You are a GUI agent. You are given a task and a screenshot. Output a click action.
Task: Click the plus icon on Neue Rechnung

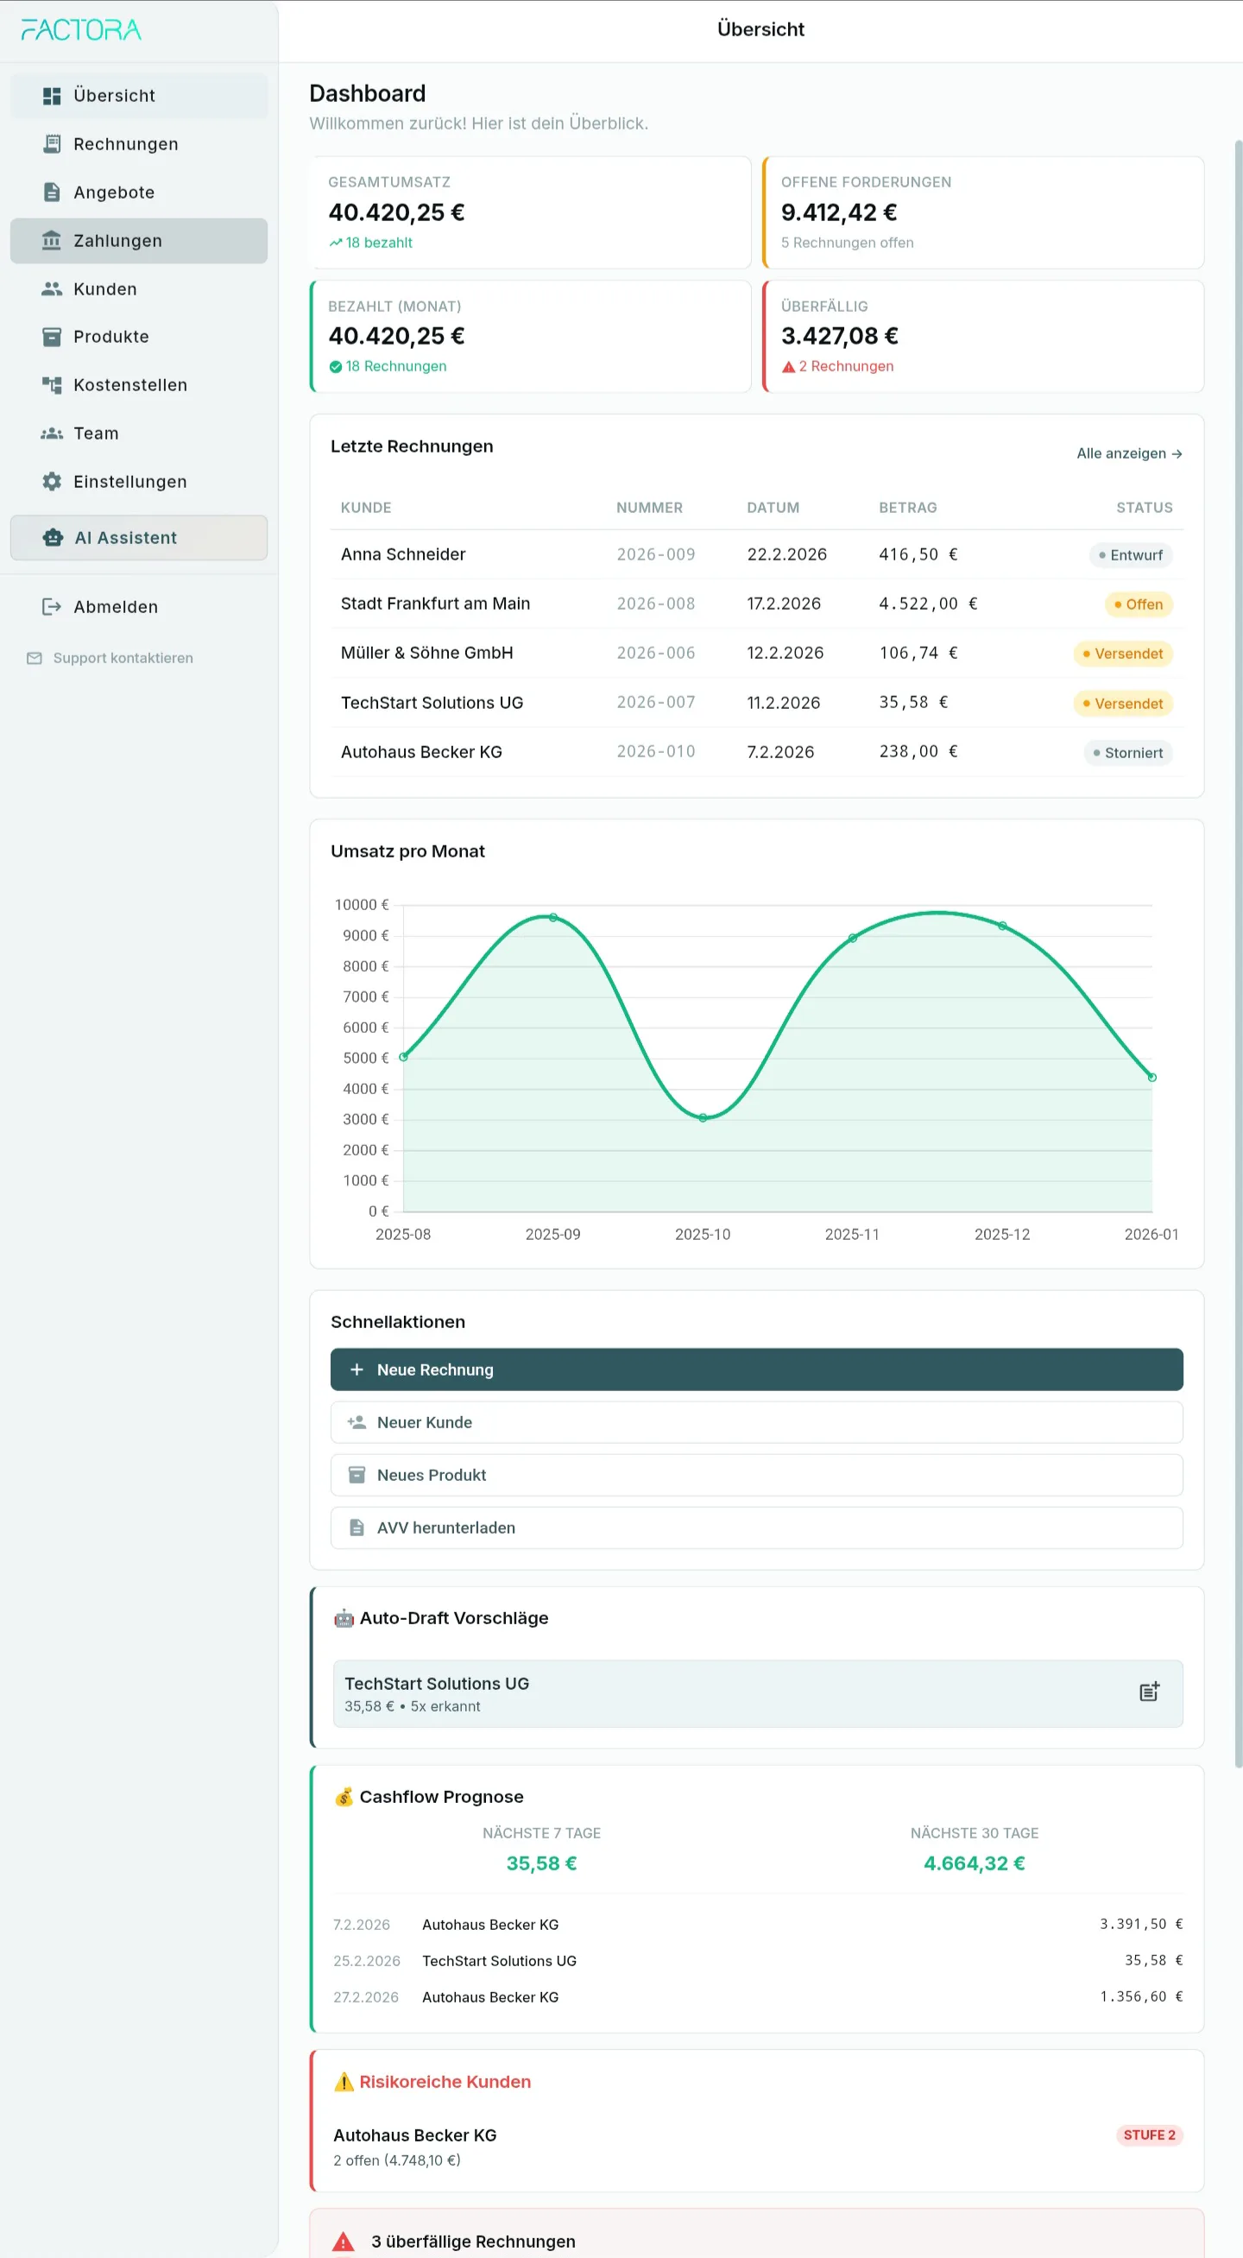(x=356, y=1369)
